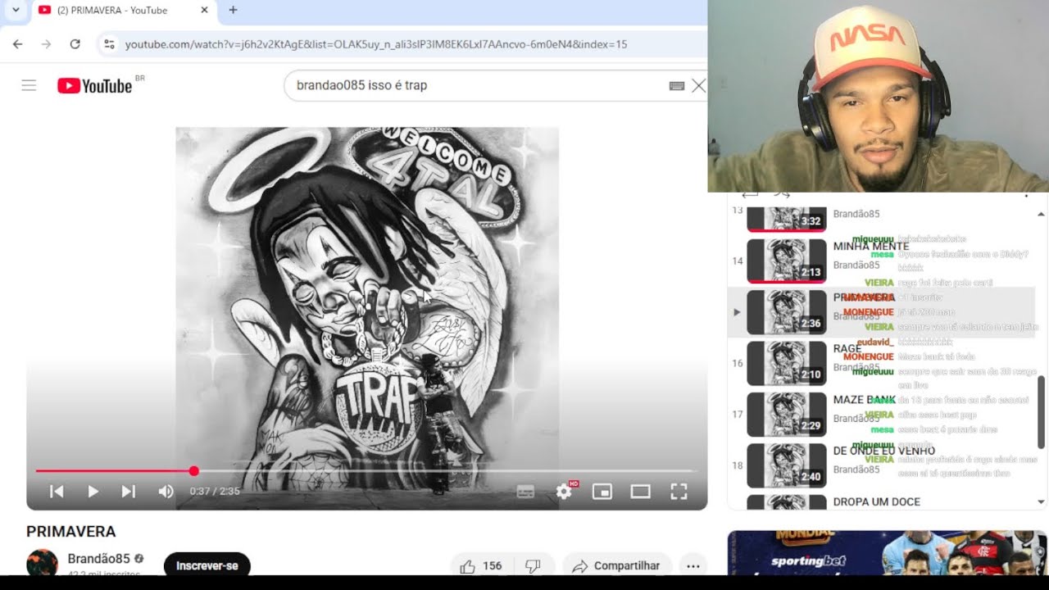Clear the search query with X
The image size is (1049, 590).
tap(698, 85)
